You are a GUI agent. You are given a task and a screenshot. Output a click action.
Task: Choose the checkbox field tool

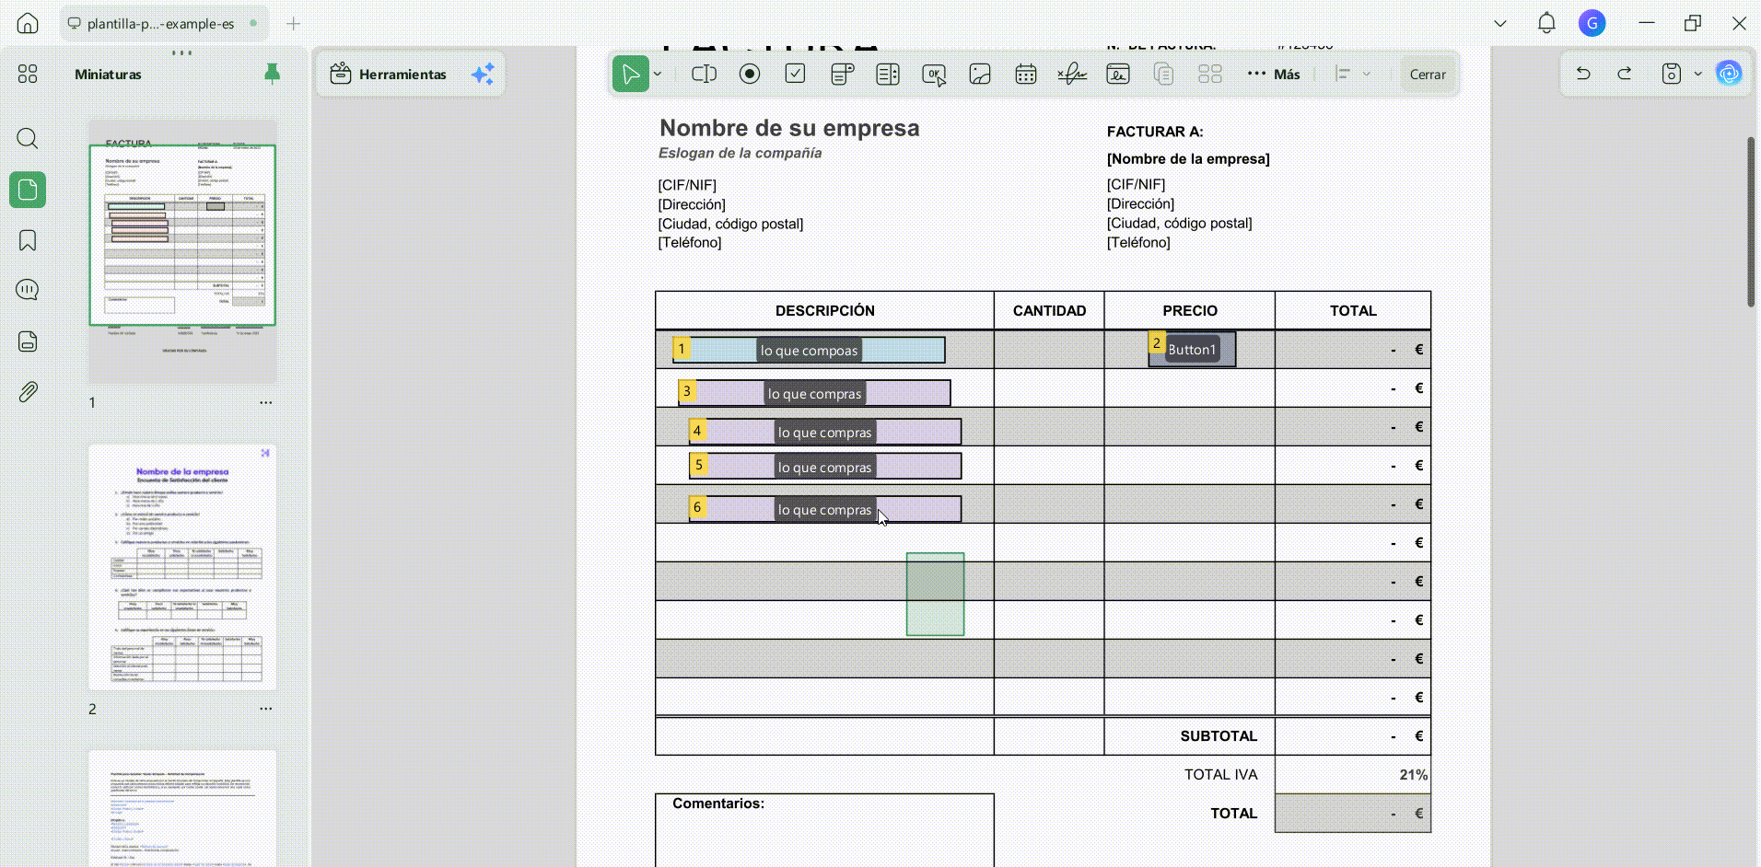coord(796,74)
